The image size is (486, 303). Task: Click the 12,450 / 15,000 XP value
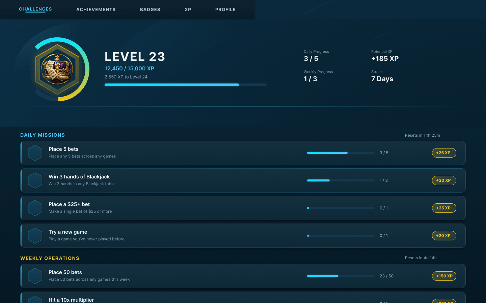click(x=129, y=68)
